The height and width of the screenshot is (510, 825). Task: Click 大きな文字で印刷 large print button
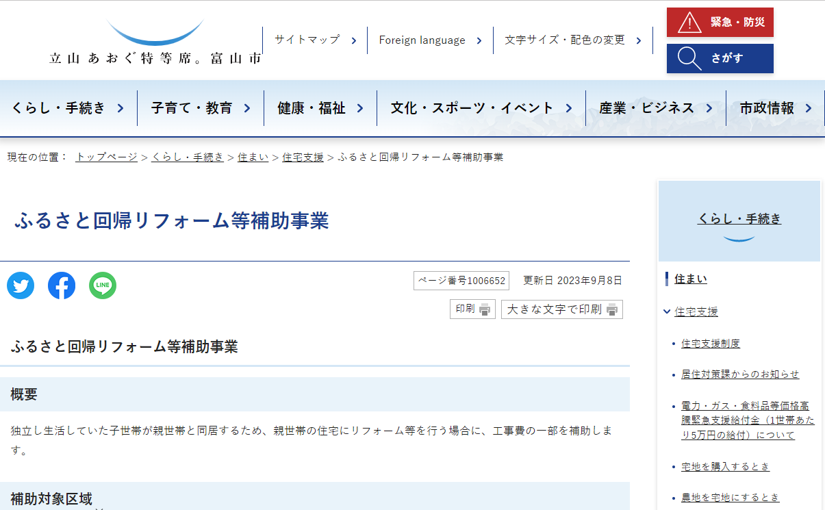point(562,309)
